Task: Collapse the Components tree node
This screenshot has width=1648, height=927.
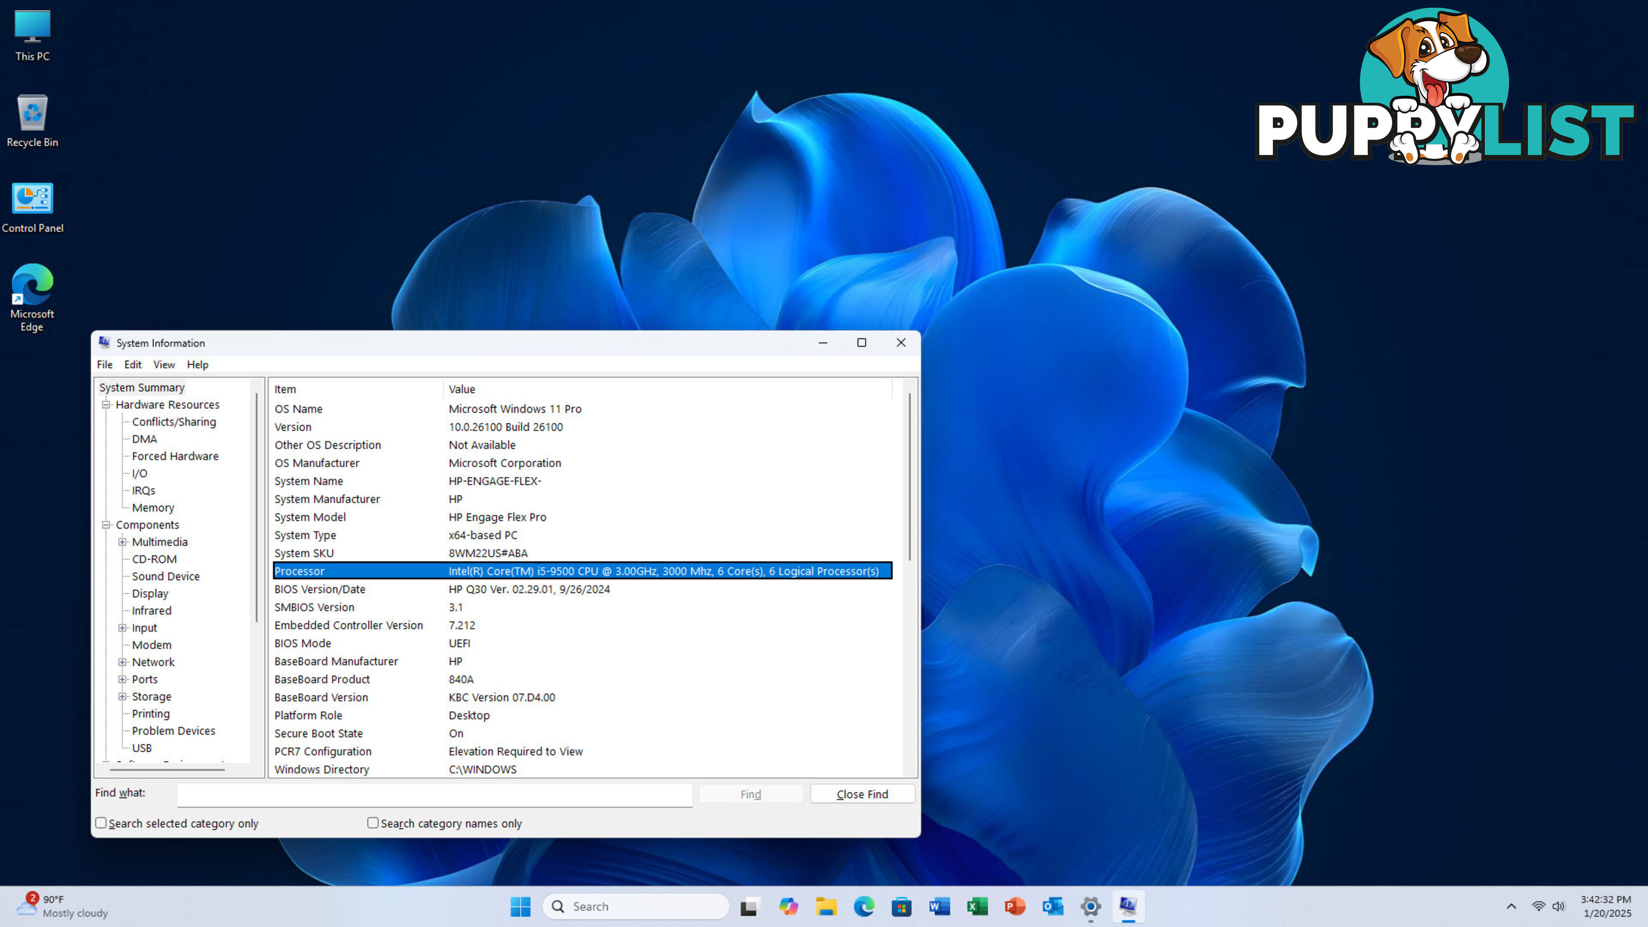Action: click(106, 524)
